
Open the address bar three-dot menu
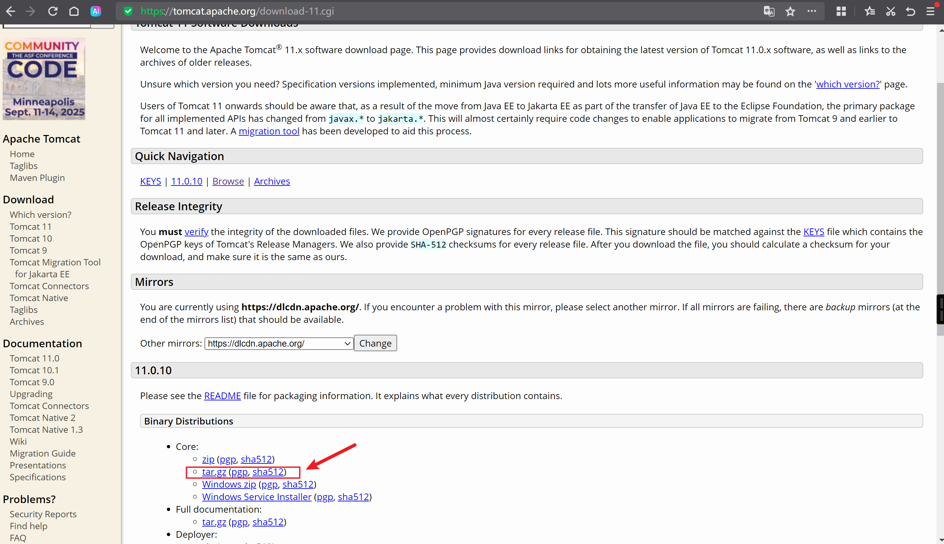[x=812, y=11]
